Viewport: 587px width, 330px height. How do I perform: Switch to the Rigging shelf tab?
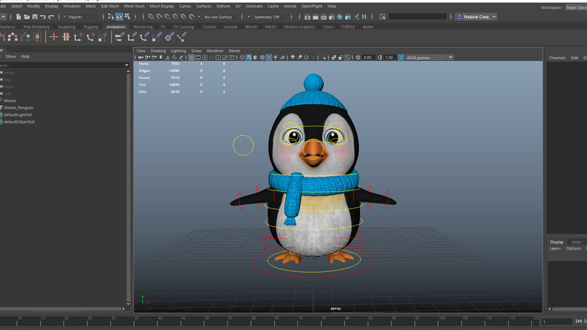91,27
